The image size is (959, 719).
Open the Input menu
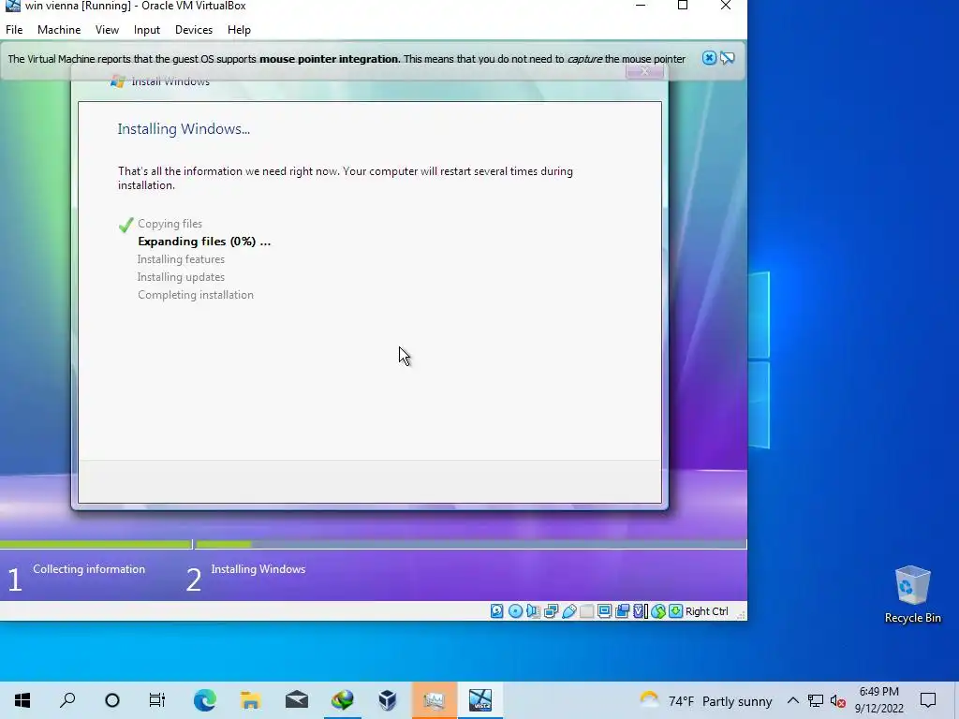(x=147, y=30)
